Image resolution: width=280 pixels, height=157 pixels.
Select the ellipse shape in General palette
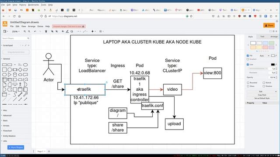[25, 65]
